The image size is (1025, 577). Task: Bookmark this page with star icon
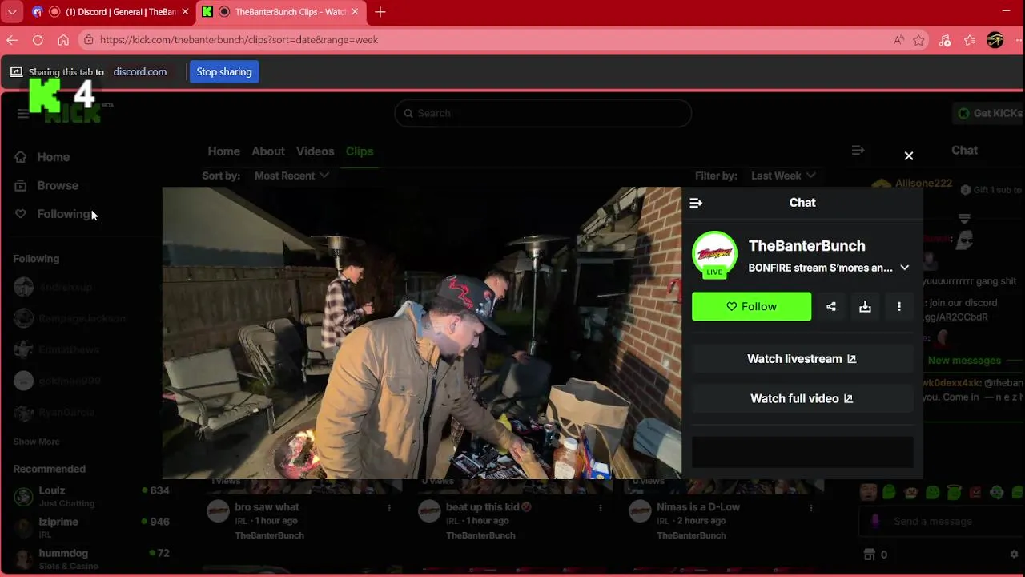[x=919, y=40]
